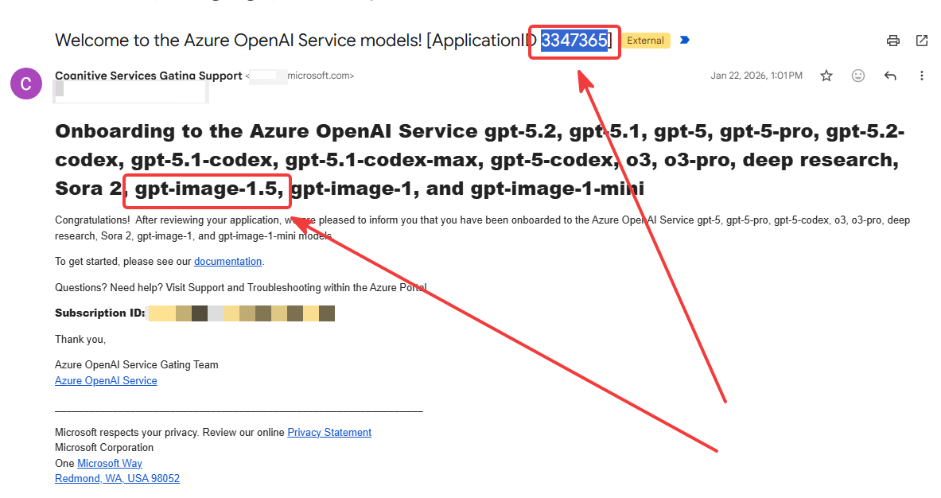Screen dimensions: 941x498
Task: Open the email in a new window
Action: click(x=922, y=41)
